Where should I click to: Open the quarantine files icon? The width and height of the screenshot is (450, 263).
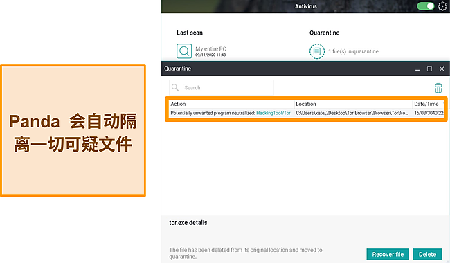pyautogui.click(x=317, y=51)
